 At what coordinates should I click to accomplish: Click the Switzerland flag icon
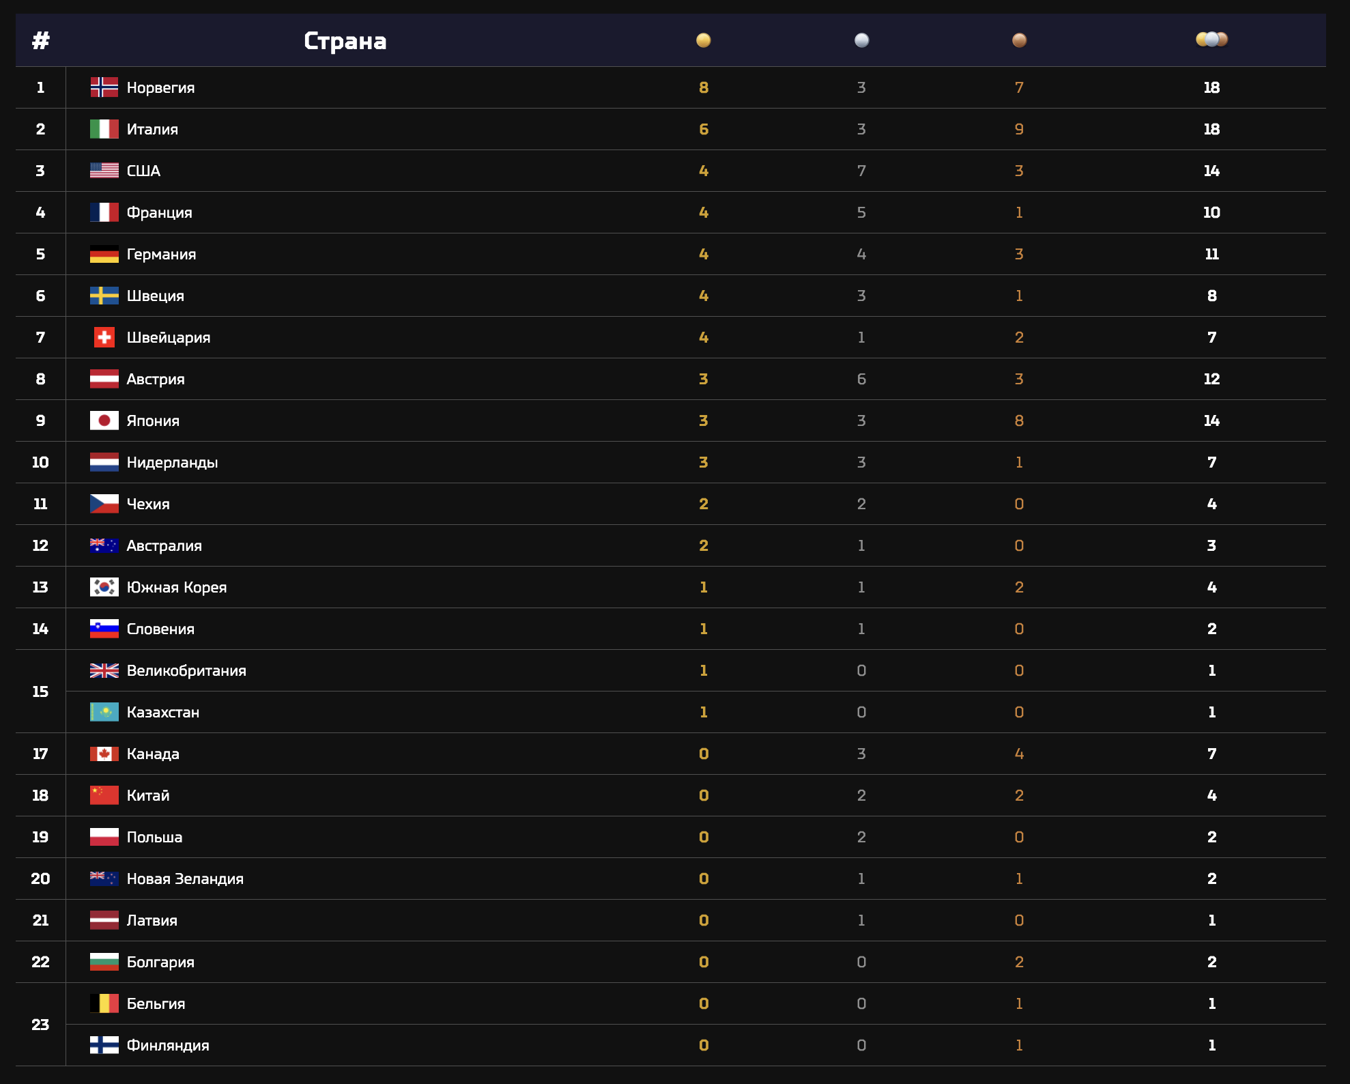coord(104,337)
